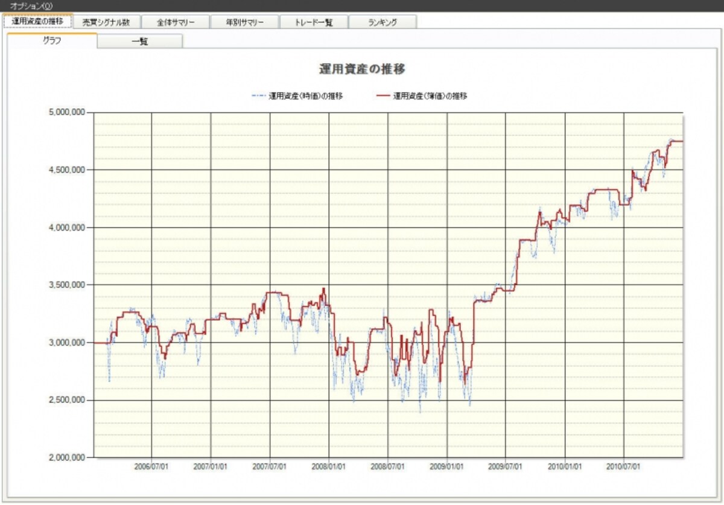Viewport: 724px width, 505px height.
Task: Click the 3,500,000 y-axis label
Action: 66,285
